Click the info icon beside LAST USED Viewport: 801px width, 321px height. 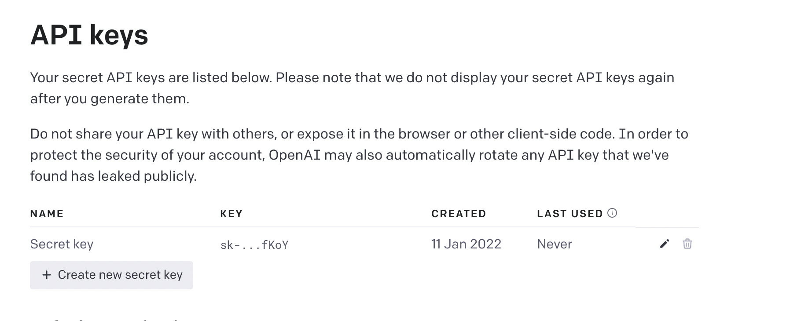click(x=612, y=213)
